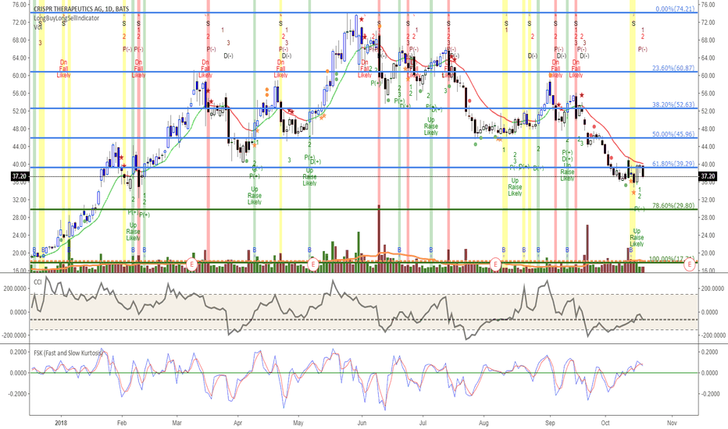Click the -0.2000 value on right FSK axis
Image resolution: width=728 pixels, height=429 pixels.
click(710, 394)
